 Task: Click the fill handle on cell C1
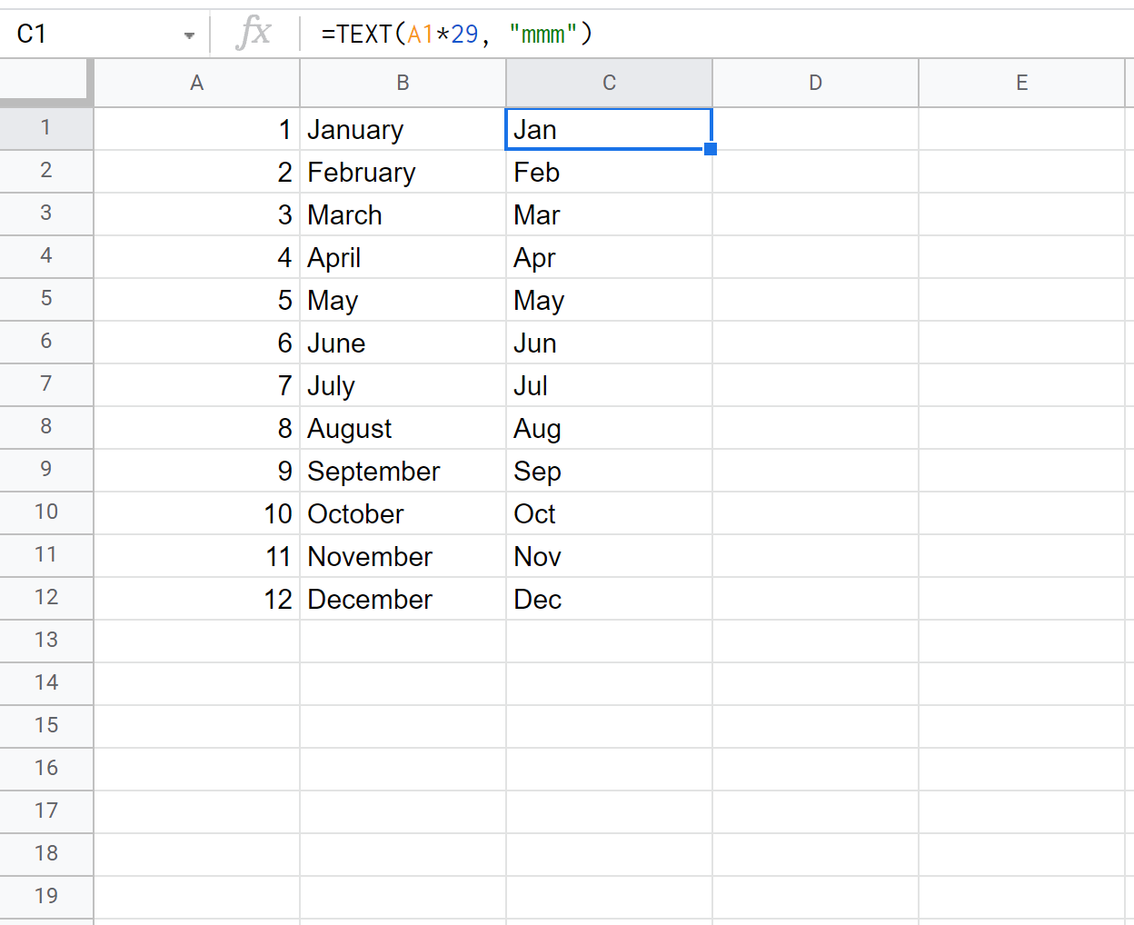pos(711,149)
